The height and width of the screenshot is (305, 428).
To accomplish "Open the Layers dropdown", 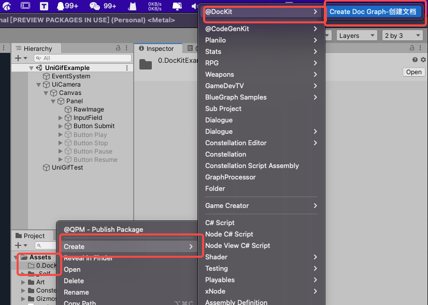I will pyautogui.click(x=357, y=35).
